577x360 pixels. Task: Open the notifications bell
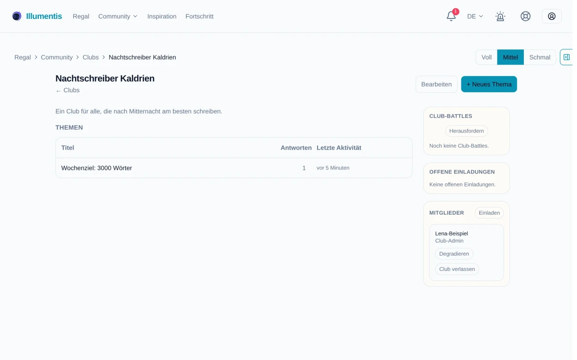coord(451,16)
